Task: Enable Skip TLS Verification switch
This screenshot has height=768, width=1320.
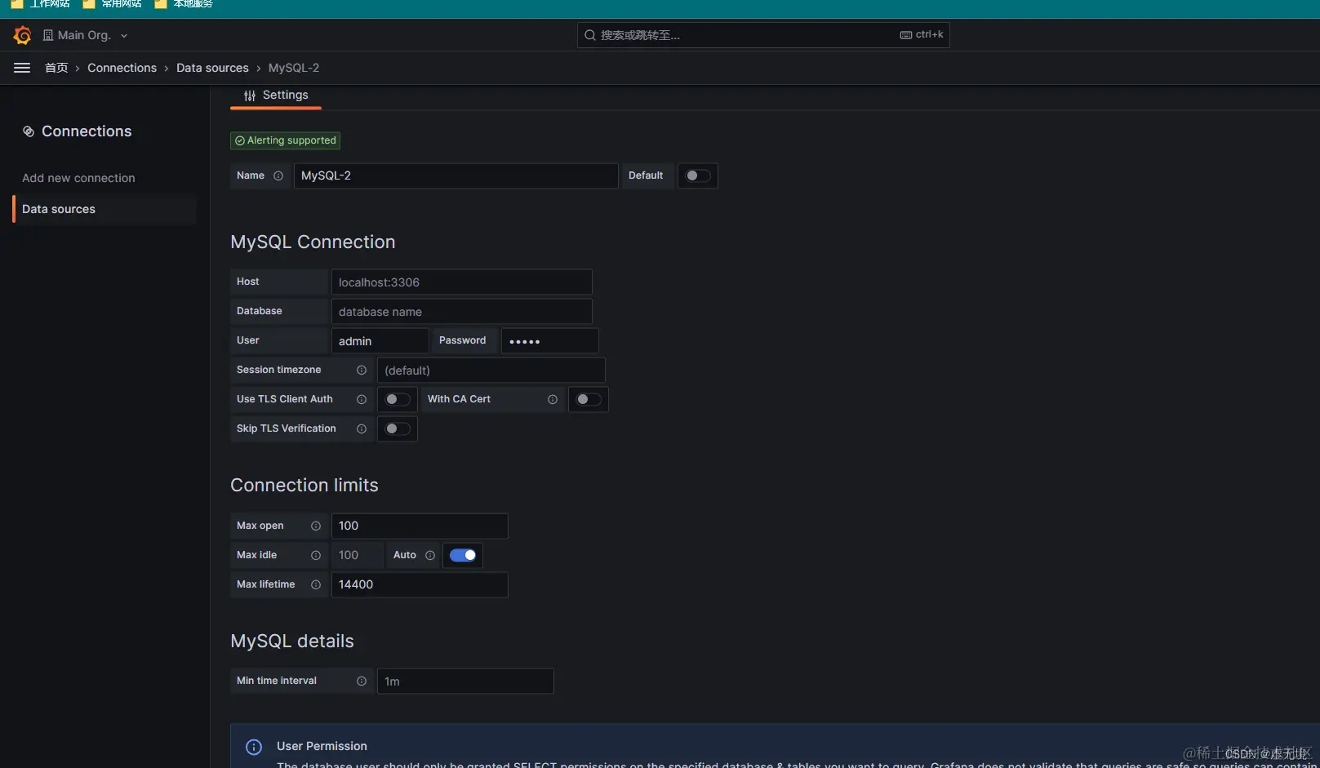Action: [398, 428]
